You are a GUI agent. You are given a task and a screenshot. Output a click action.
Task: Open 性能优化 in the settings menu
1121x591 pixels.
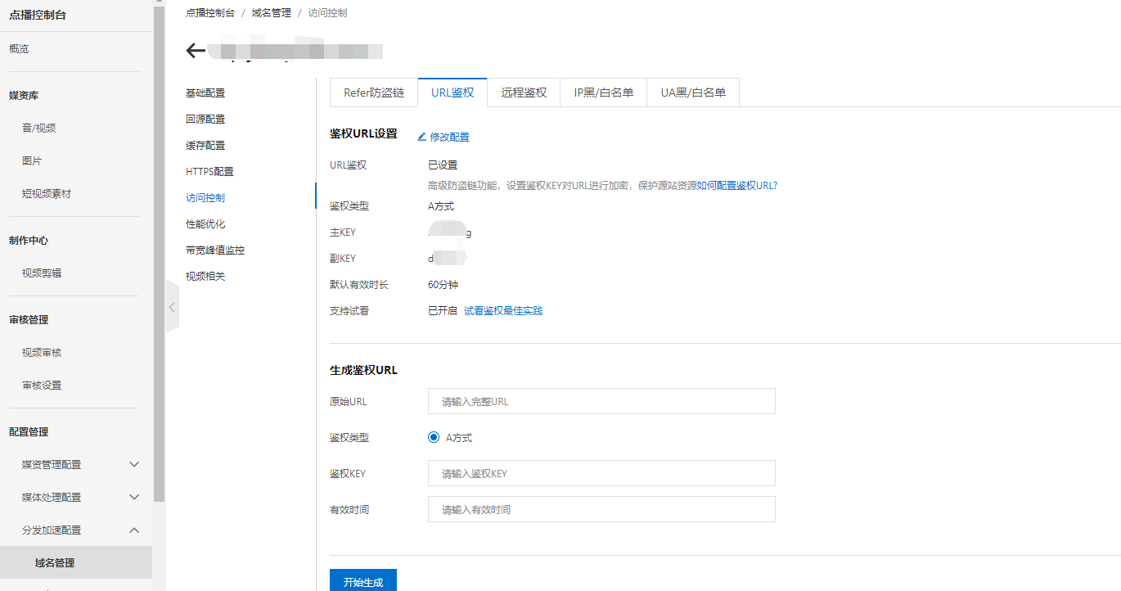click(x=205, y=223)
